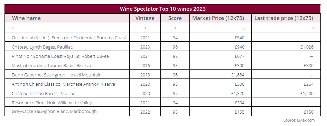Click the Wine name column header
The image size is (327, 126).
coord(26,18)
